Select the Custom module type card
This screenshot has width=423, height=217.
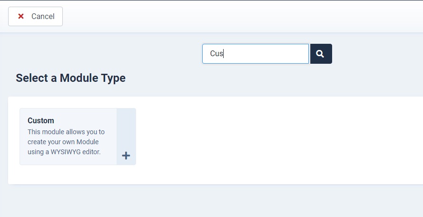pyautogui.click(x=78, y=137)
